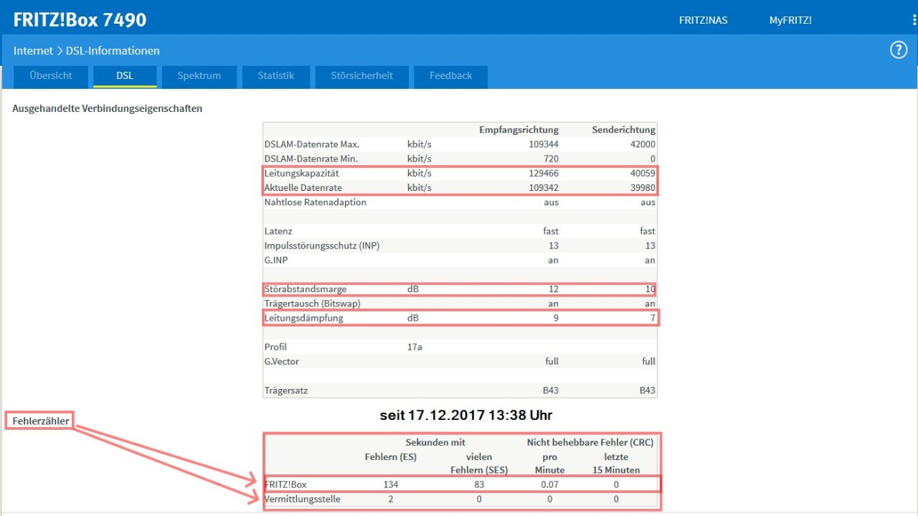
Task: Open the MyFRITZ! link
Action: tap(790, 20)
